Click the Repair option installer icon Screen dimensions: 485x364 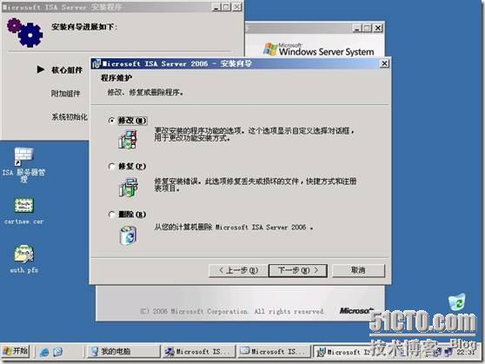click(x=128, y=188)
